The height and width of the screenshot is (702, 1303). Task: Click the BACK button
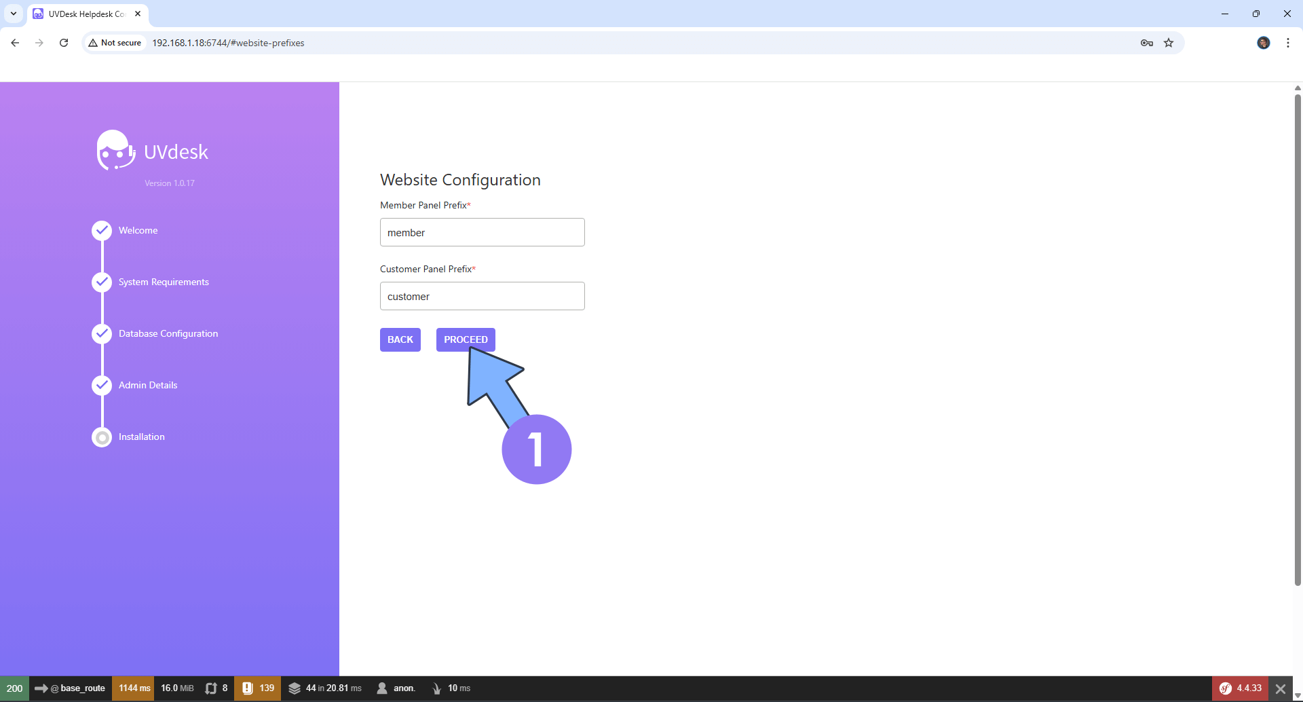click(x=400, y=339)
